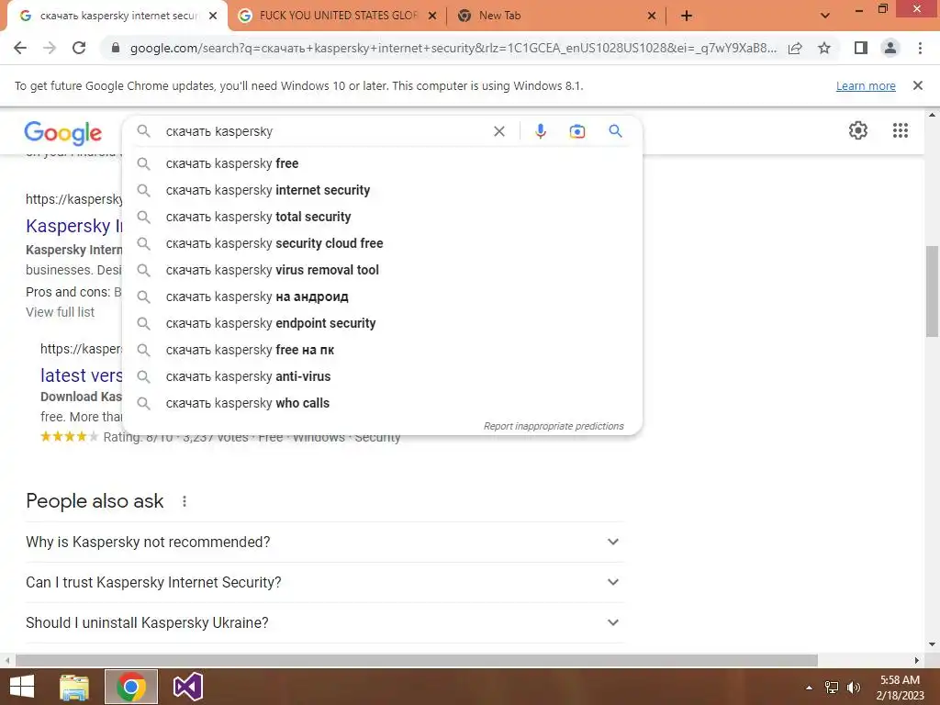
Task: Click Report inappropriate predictions
Action: 554,426
